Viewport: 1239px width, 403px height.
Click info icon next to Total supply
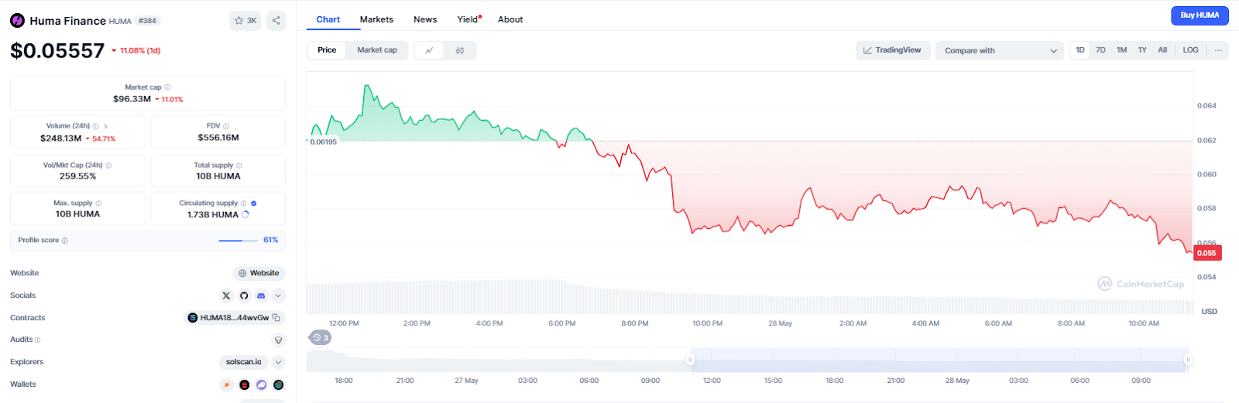[239, 166]
